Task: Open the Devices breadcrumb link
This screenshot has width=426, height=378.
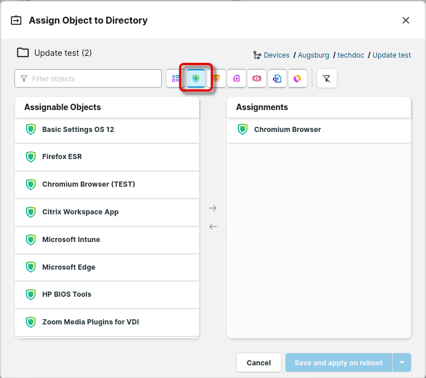Action: [276, 55]
